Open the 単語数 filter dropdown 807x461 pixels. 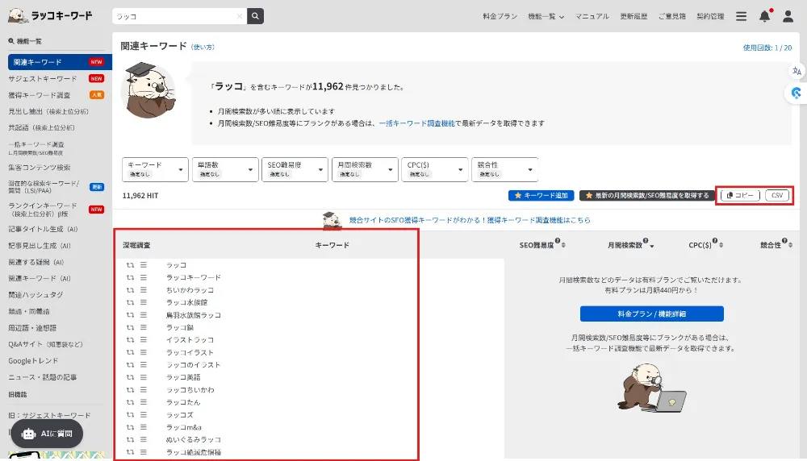[x=225, y=169]
